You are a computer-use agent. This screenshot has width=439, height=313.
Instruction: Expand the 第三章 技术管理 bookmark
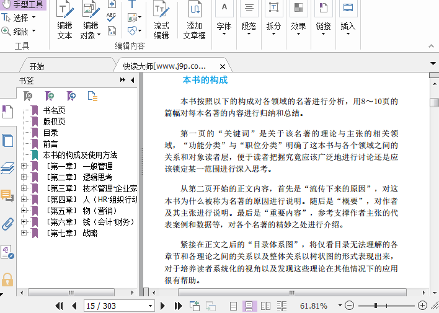coord(24,188)
